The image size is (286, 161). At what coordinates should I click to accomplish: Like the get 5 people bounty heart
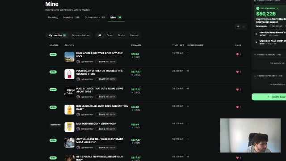(237, 157)
